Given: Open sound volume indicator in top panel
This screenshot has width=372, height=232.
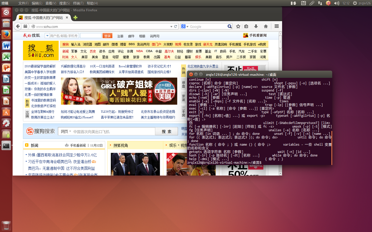Looking at the screenshot, I should coord(336,3).
